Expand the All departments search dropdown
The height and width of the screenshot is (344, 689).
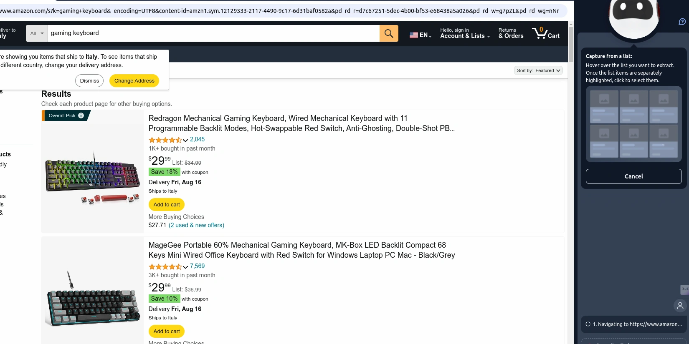37,33
